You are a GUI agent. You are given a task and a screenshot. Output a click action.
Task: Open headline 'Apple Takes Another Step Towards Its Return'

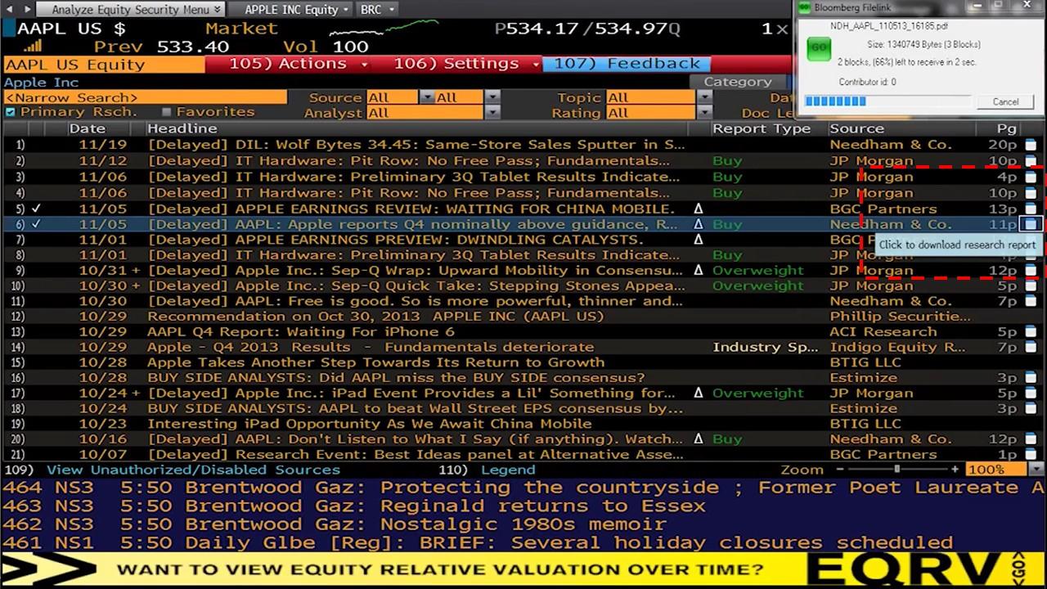click(x=376, y=362)
